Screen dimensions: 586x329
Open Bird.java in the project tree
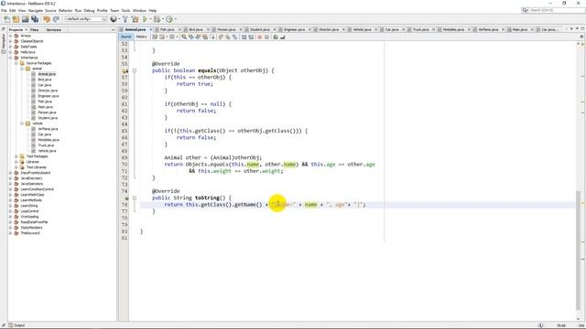[45, 80]
